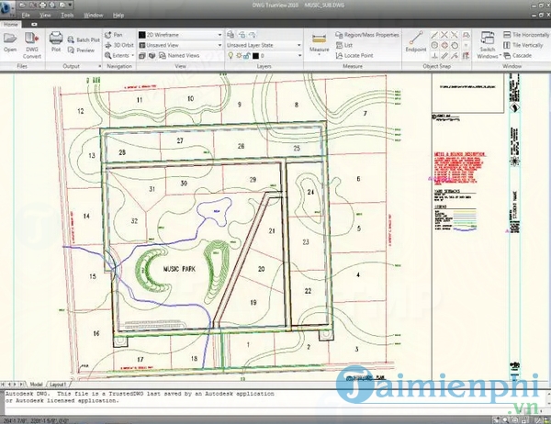Viewport: 551px width, 424px height.
Task: Tile Horizontally the open windows
Action: pyautogui.click(x=525, y=35)
